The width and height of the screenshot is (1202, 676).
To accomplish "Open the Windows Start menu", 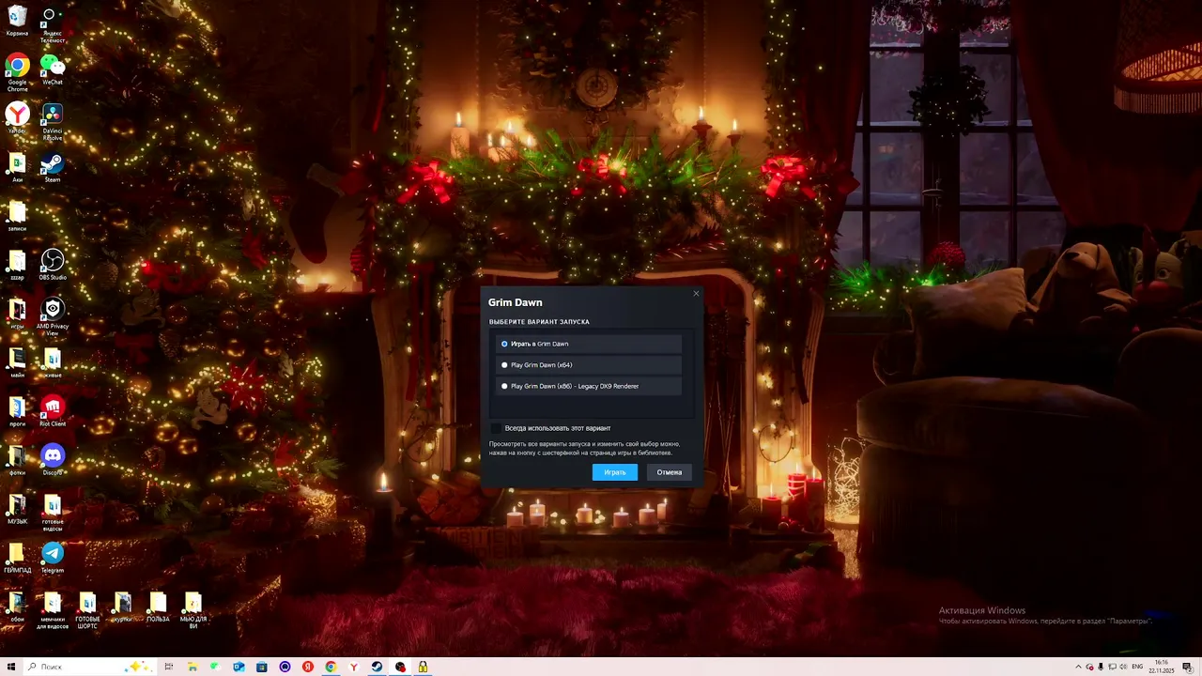I will (11, 667).
